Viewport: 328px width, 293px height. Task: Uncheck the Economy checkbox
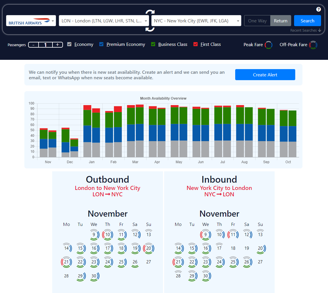point(69,44)
